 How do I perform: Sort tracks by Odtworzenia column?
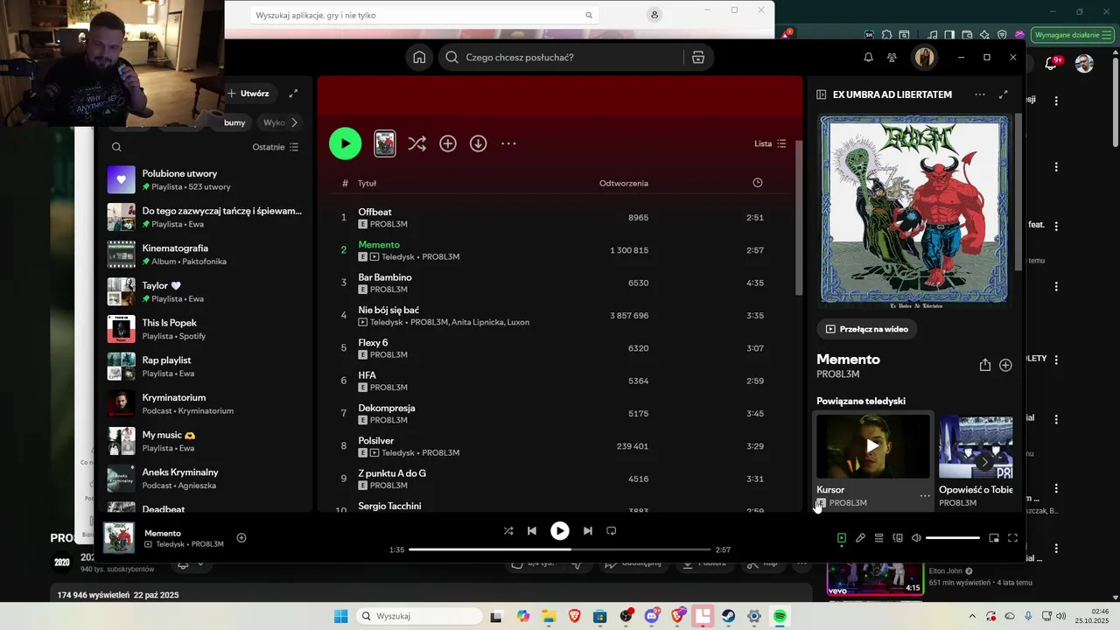point(624,183)
